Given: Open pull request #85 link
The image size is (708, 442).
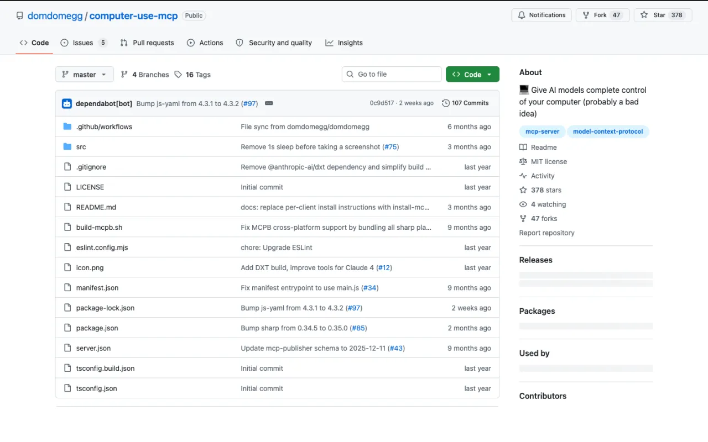Looking at the screenshot, I should tap(358, 328).
